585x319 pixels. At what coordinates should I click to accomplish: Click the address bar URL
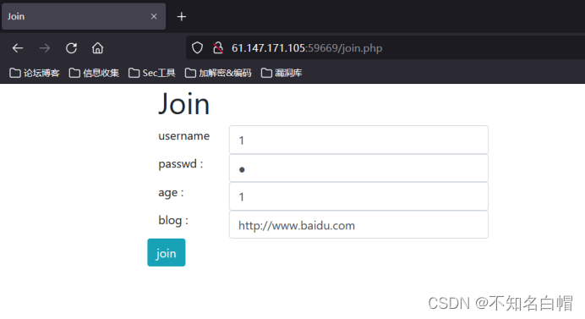pyautogui.click(x=307, y=48)
